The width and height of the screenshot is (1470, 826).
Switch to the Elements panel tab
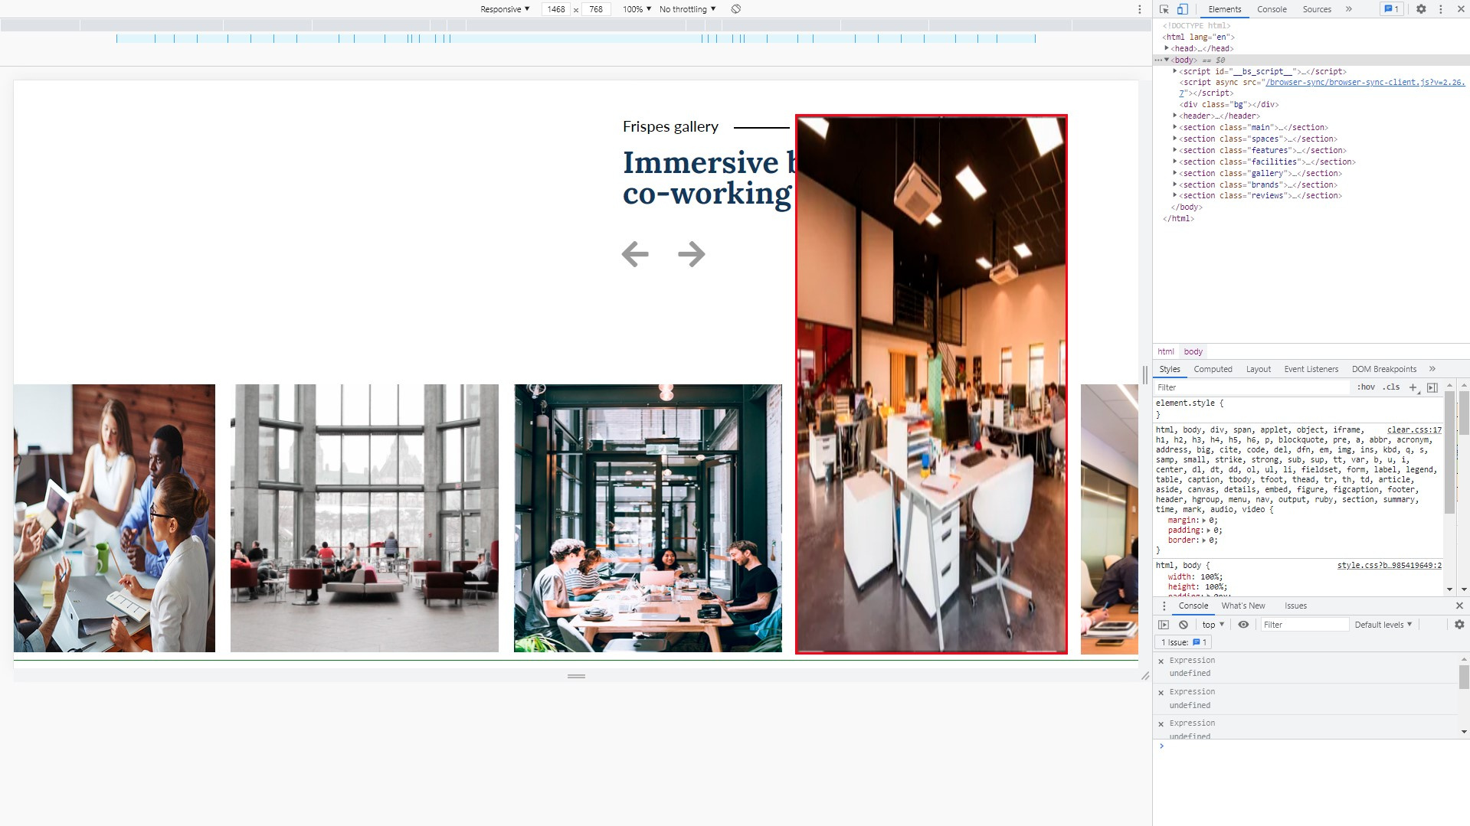click(1224, 9)
